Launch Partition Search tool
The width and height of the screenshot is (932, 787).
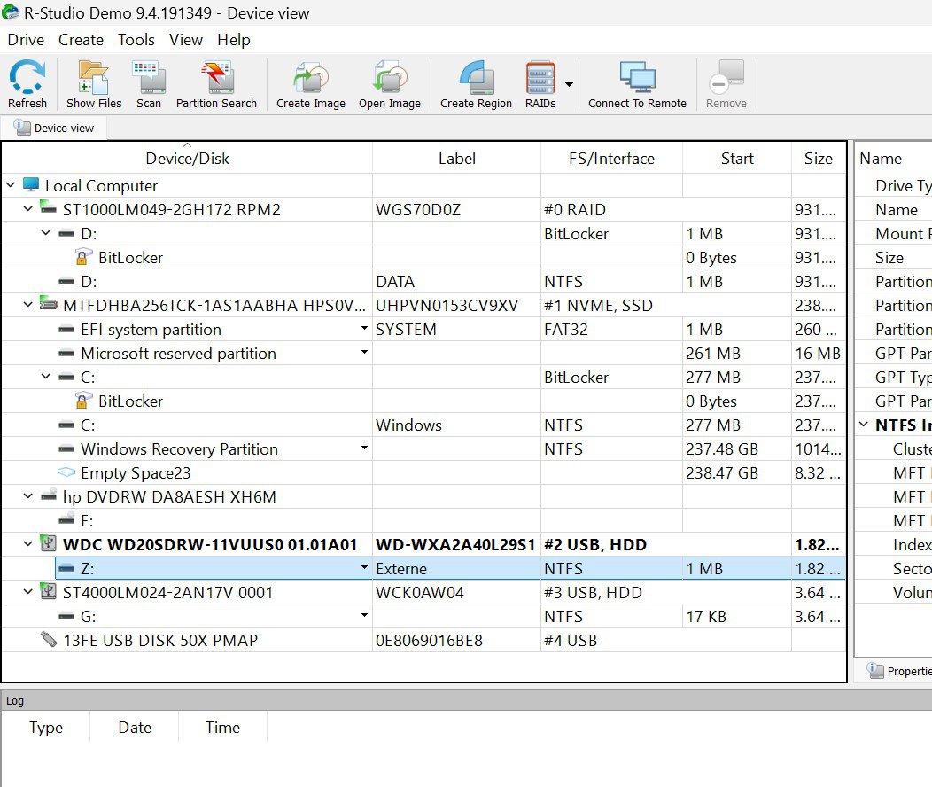[216, 85]
